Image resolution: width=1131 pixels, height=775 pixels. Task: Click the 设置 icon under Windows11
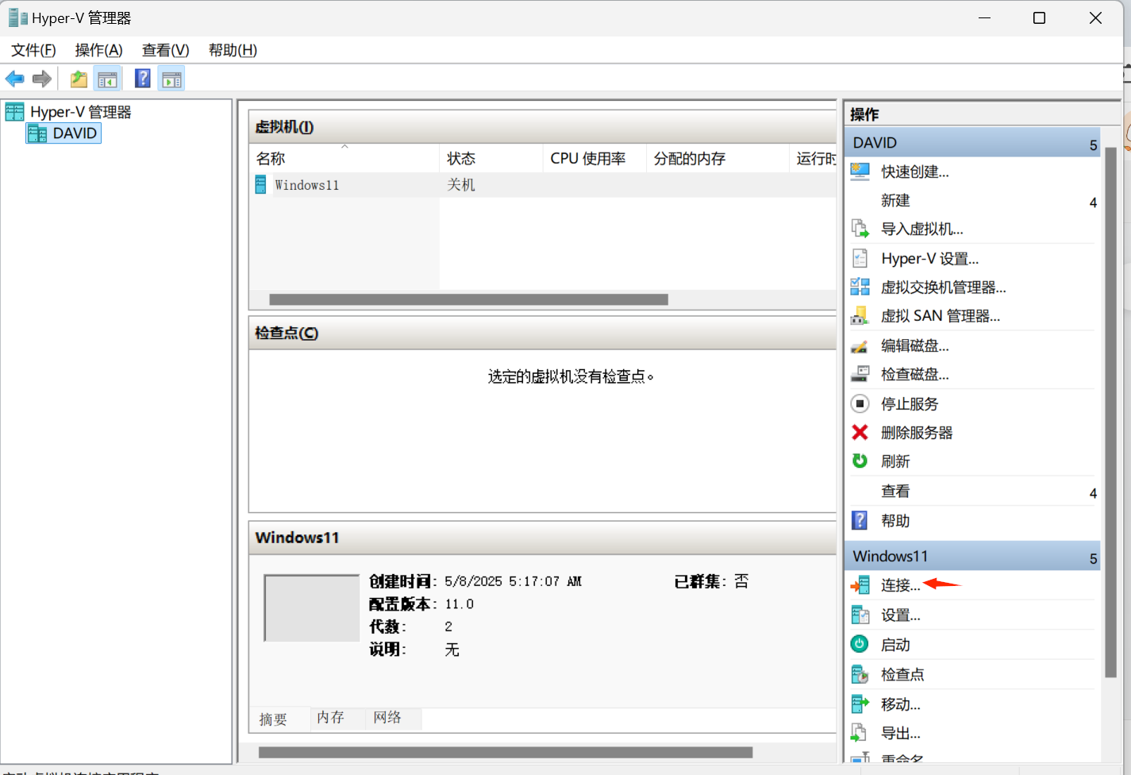coord(860,615)
